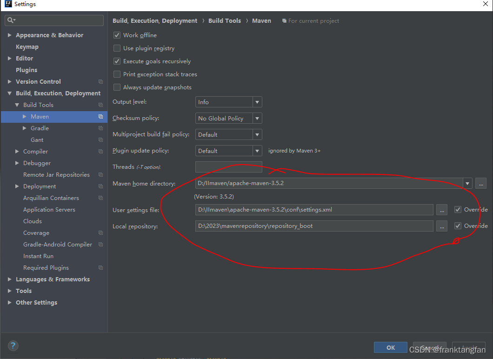Expand the Maven subtree arrow

(x=25, y=117)
